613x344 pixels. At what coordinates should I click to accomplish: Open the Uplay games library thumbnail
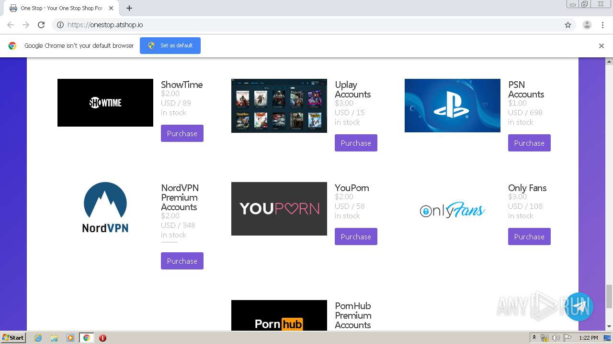(x=279, y=106)
